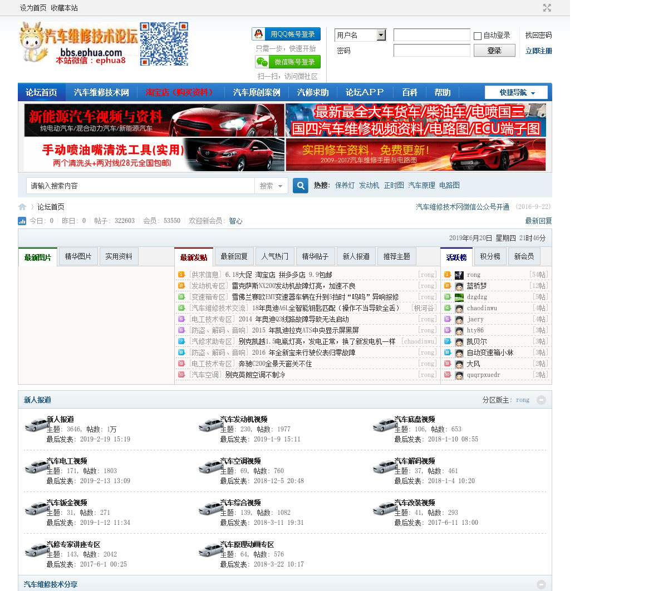The width and height of the screenshot is (668, 591).
Task: Click the search content input field
Action: click(140, 186)
